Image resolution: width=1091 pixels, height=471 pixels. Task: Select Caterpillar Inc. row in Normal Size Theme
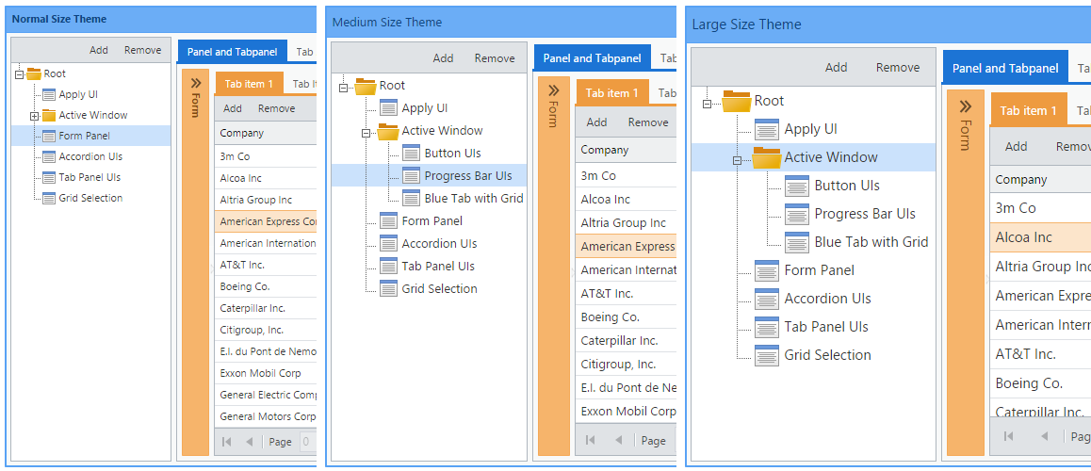[266, 308]
